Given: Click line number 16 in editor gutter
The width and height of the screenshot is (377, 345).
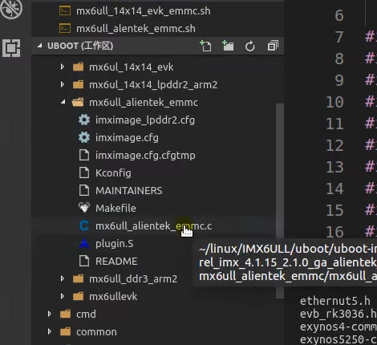Looking at the screenshot, I should tap(334, 232).
